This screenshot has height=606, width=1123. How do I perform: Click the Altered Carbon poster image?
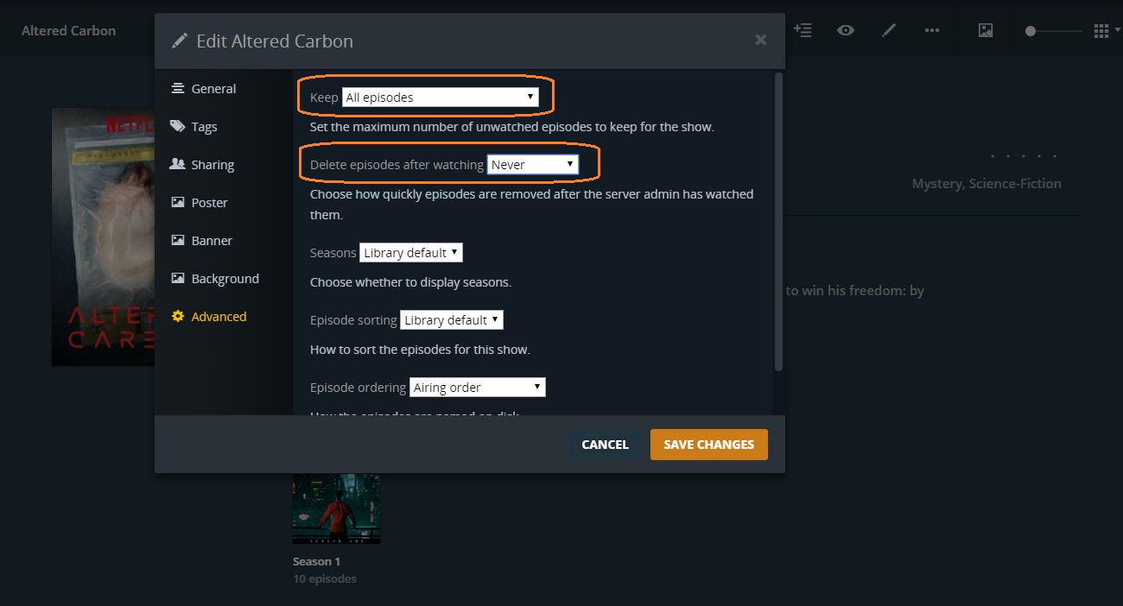click(x=103, y=237)
